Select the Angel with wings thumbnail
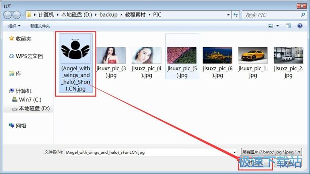This screenshot has width=310, height=174. point(75,49)
